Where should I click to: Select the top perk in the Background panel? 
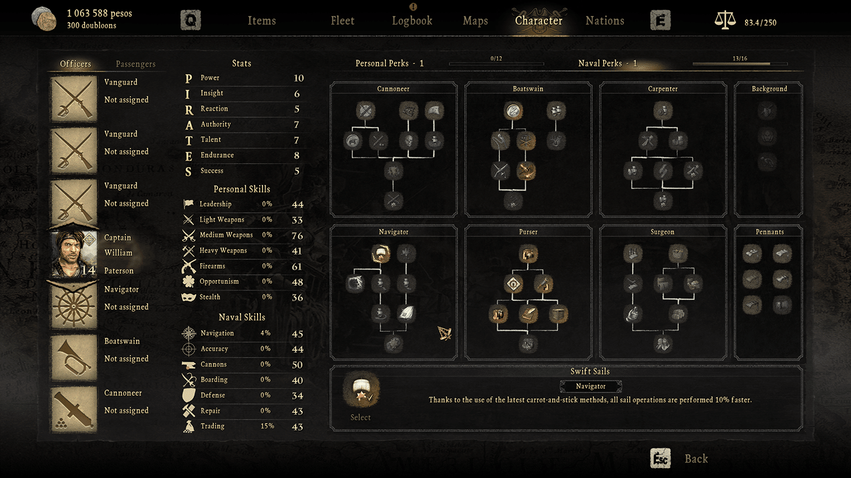coord(767,110)
